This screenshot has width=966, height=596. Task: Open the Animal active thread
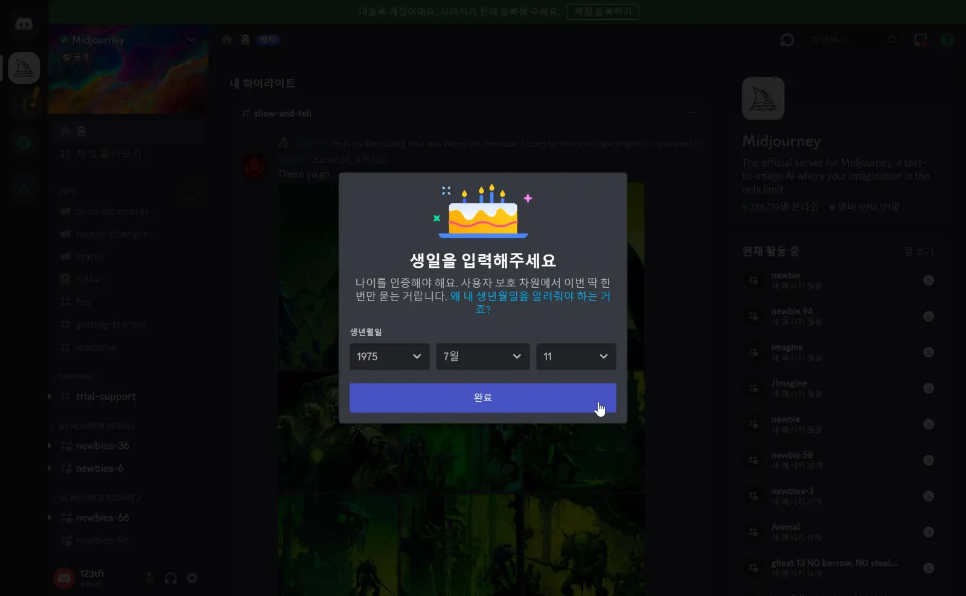tap(839, 532)
